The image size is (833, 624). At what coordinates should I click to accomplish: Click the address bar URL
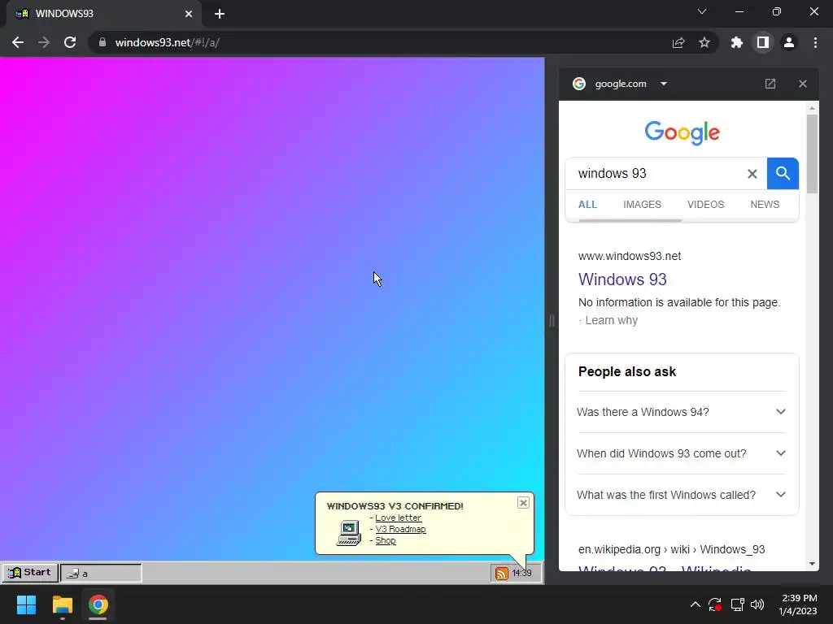(x=168, y=42)
